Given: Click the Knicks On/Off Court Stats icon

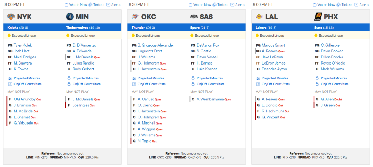Looking at the screenshot, I should [10, 84].
